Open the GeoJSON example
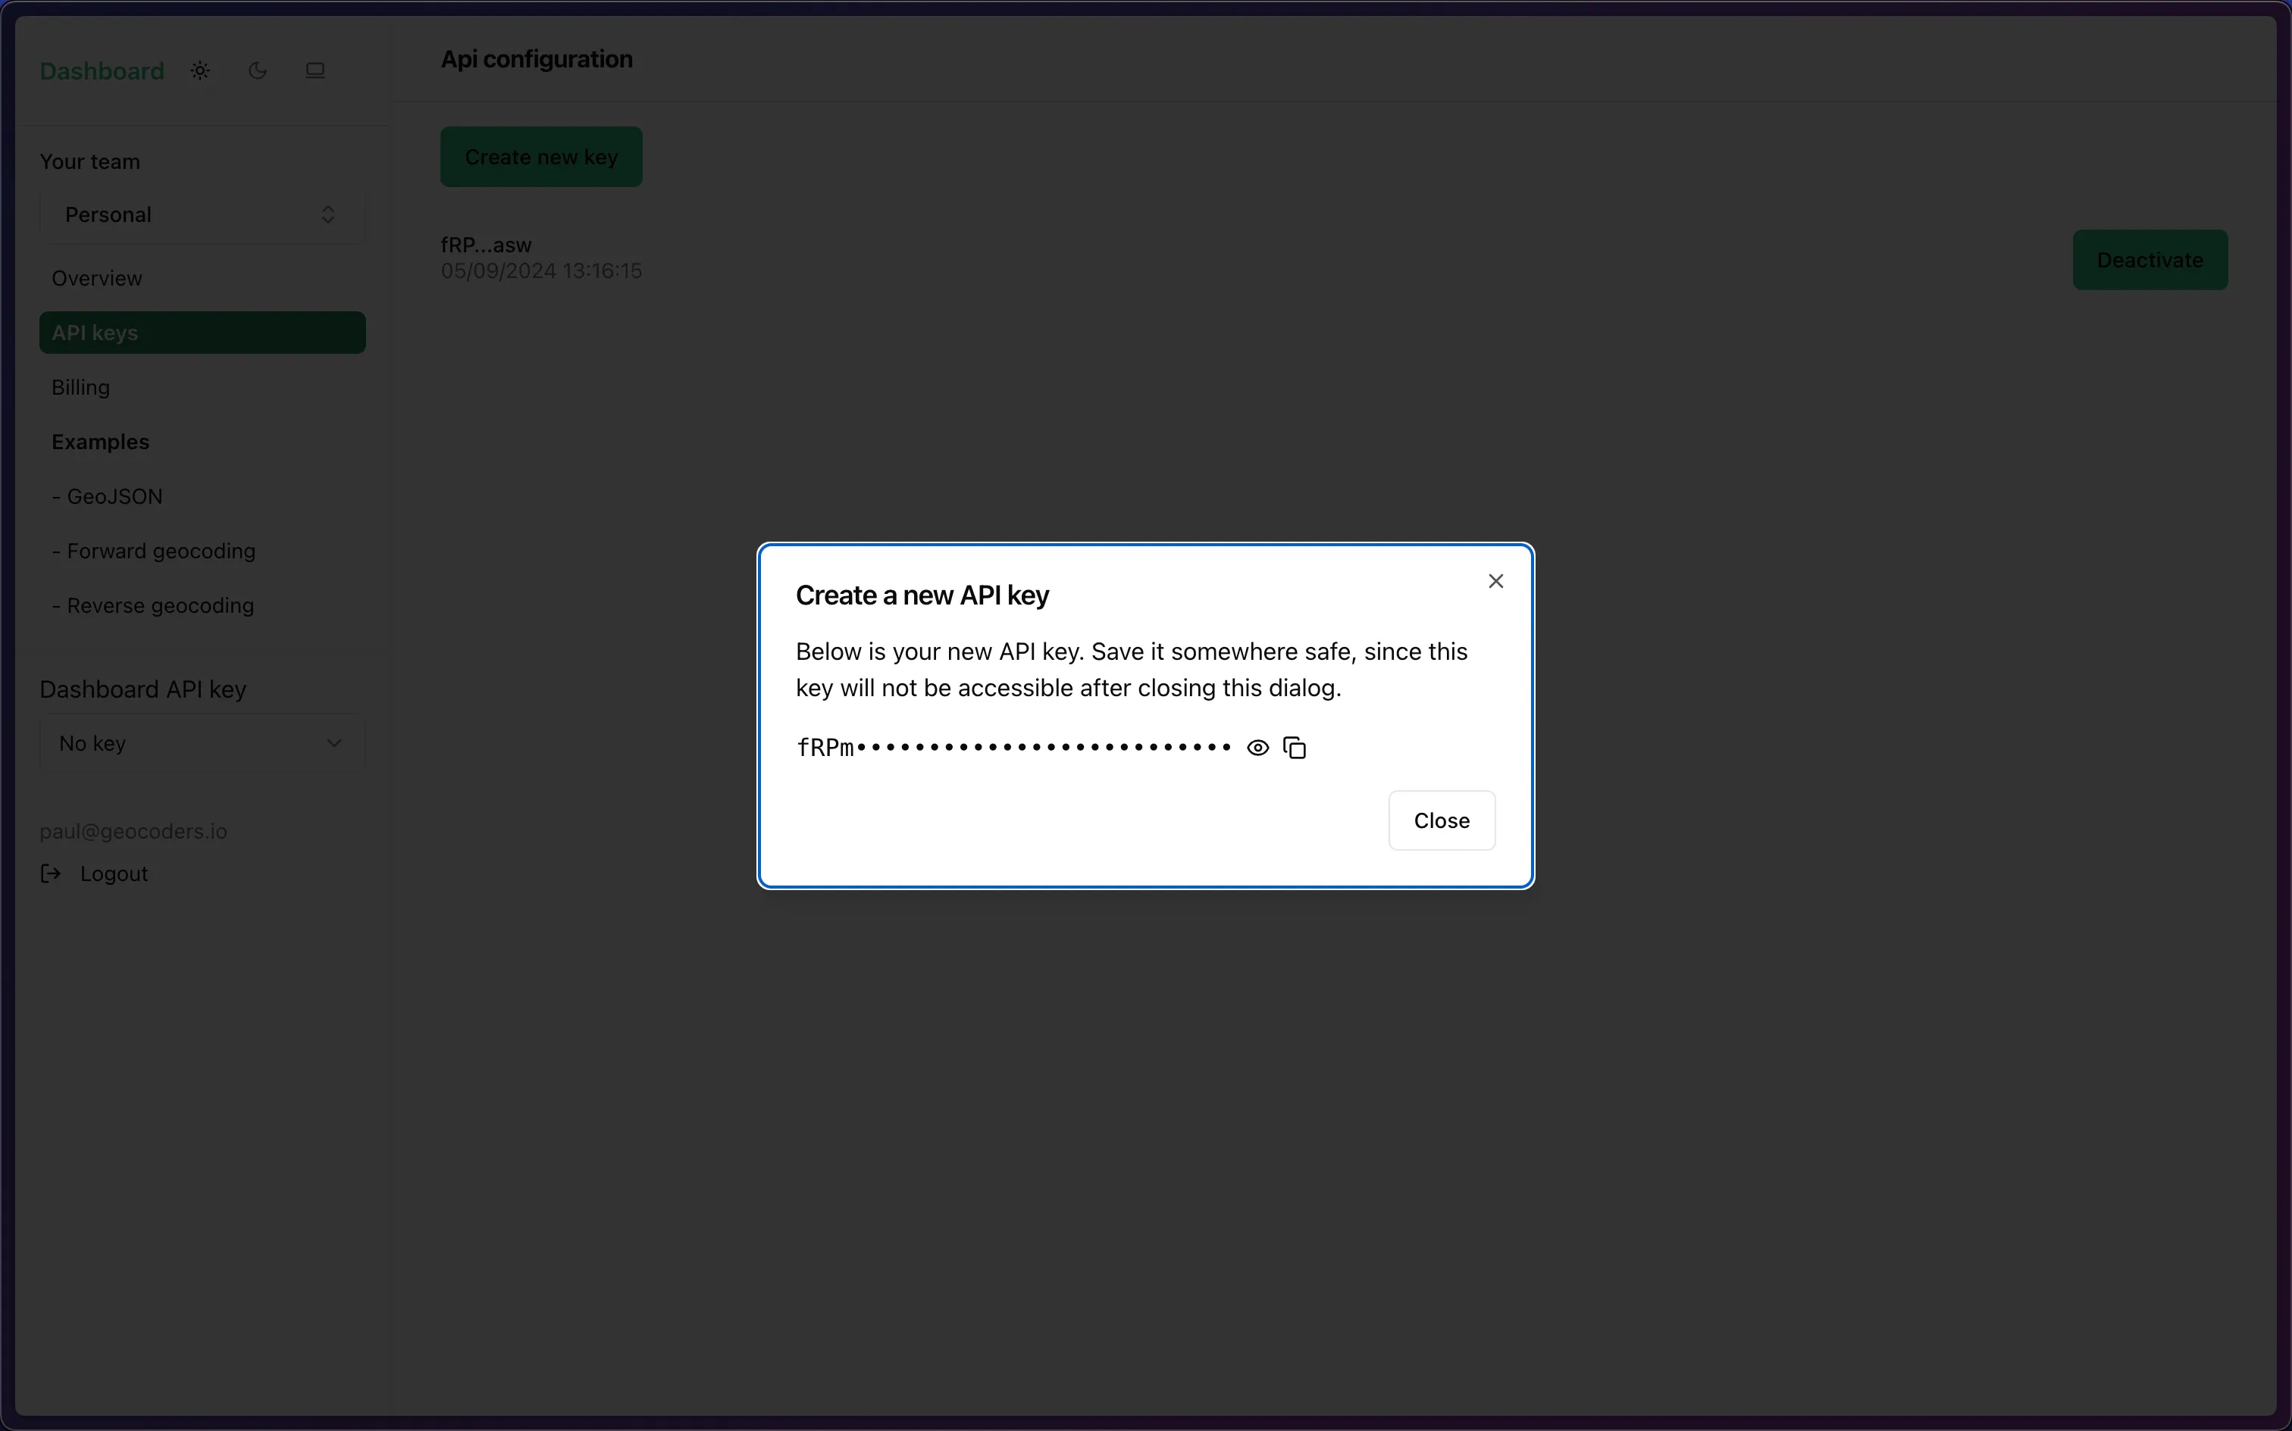This screenshot has height=1431, width=2292. click(202, 497)
